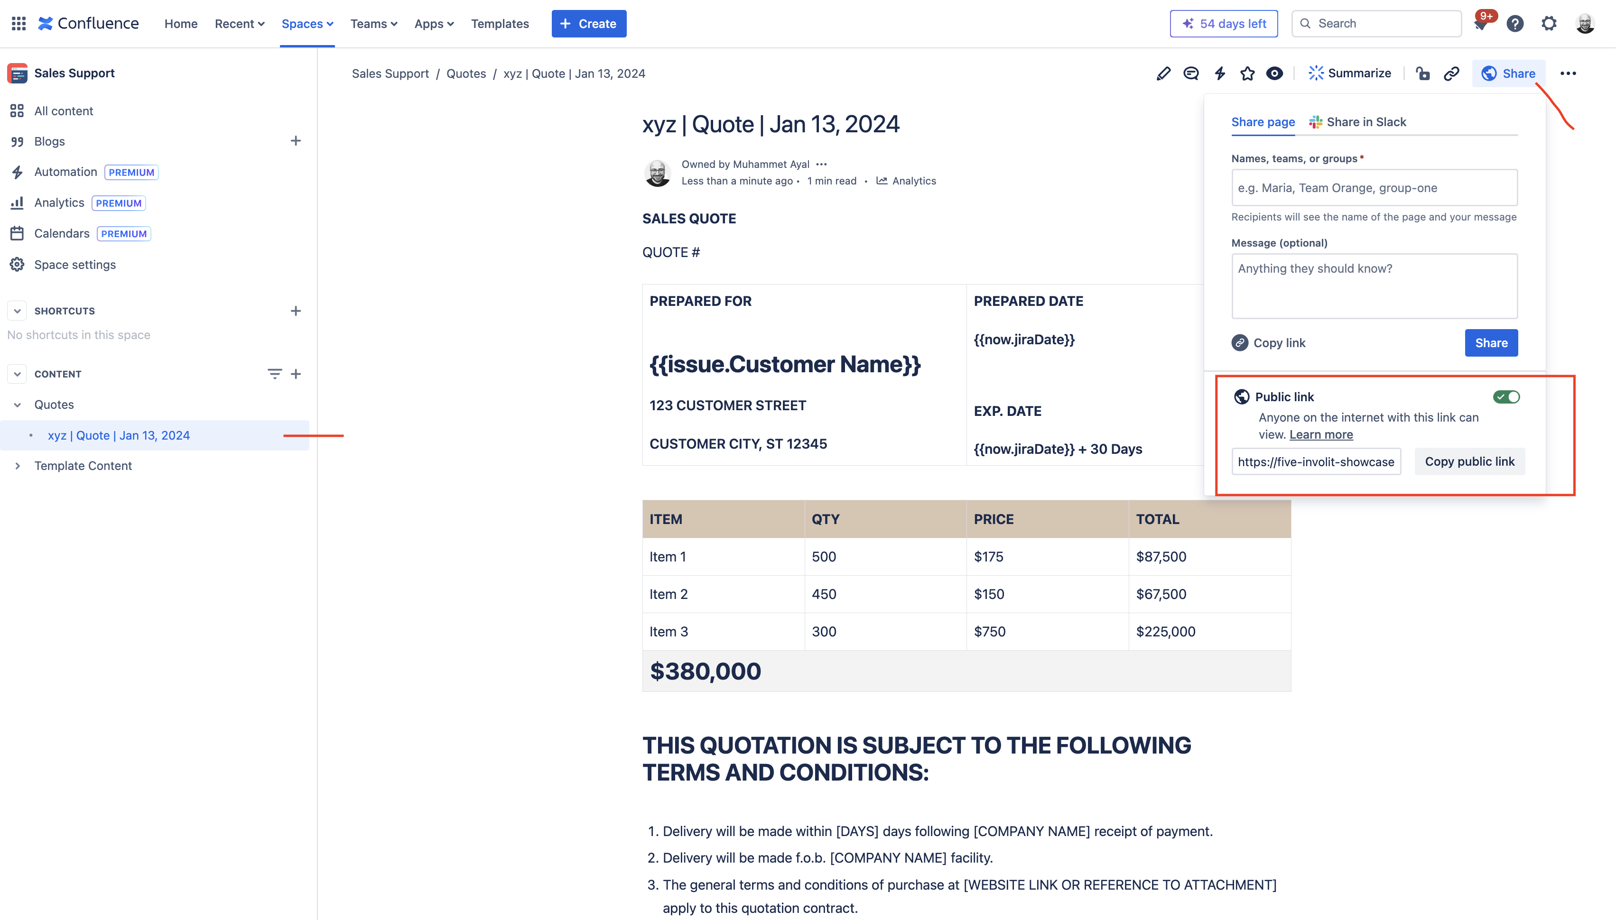Open the more actions ellipsis menu
Image resolution: width=1616 pixels, height=920 pixels.
click(1568, 74)
